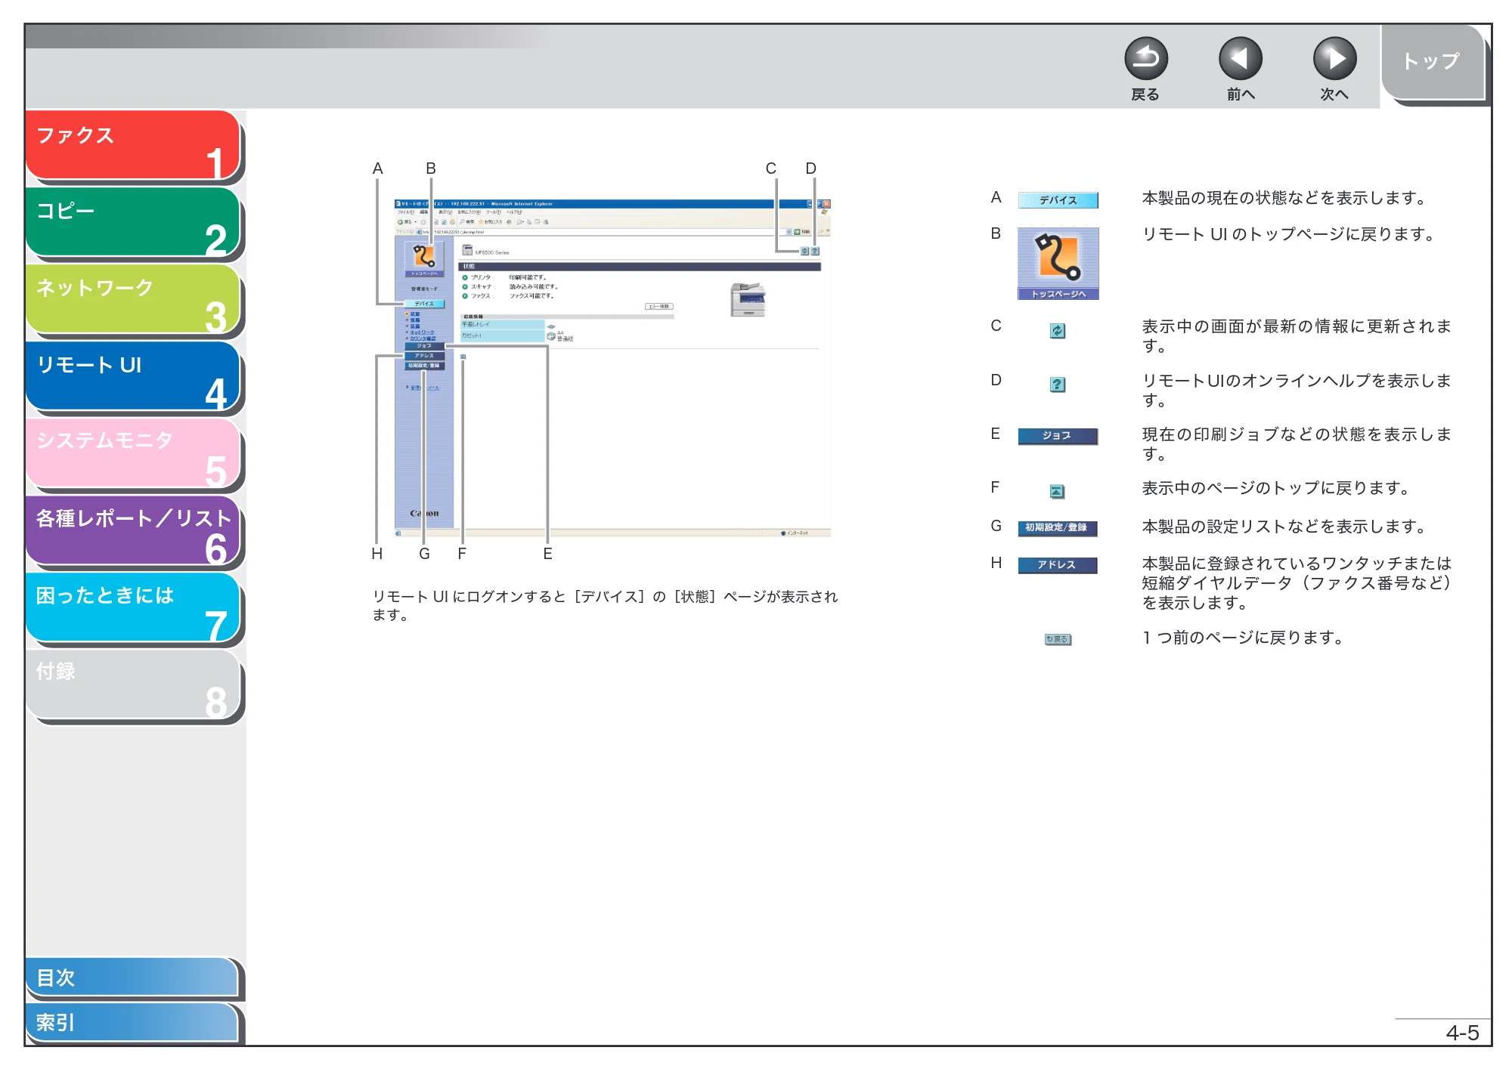Screen dimensions: 1512x1069
Task: Click the top page icon in embedded screenshot
Action: (x=424, y=259)
